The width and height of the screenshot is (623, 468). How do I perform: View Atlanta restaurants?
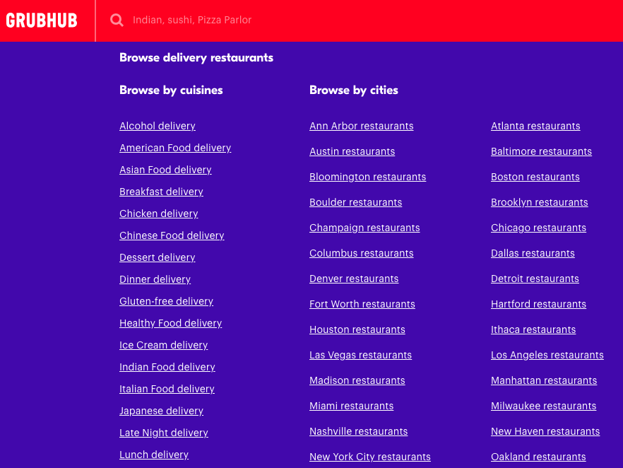coord(535,126)
